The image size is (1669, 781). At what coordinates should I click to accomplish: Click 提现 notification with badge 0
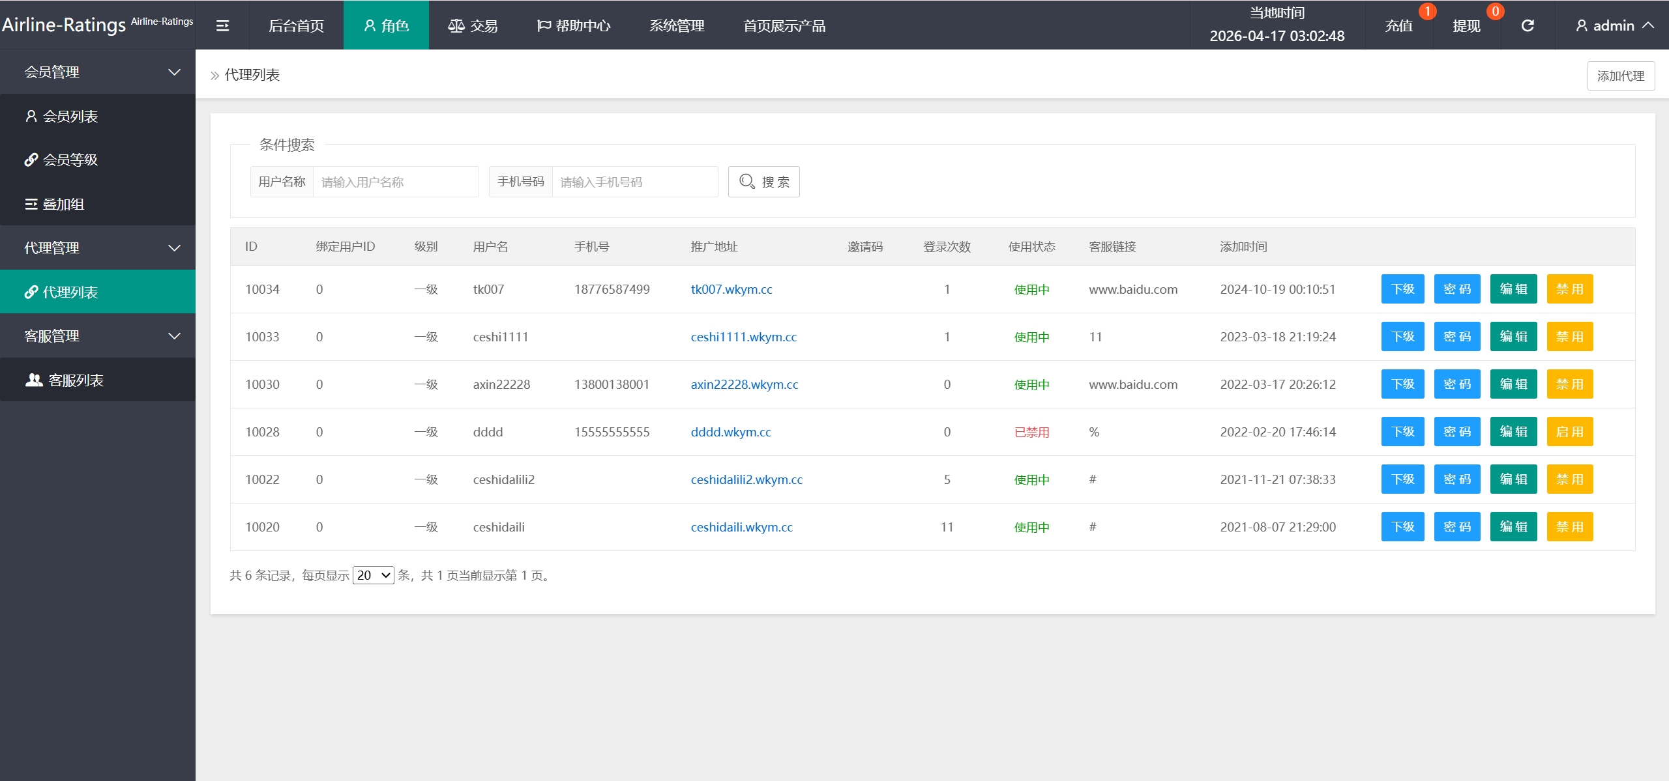point(1467,26)
